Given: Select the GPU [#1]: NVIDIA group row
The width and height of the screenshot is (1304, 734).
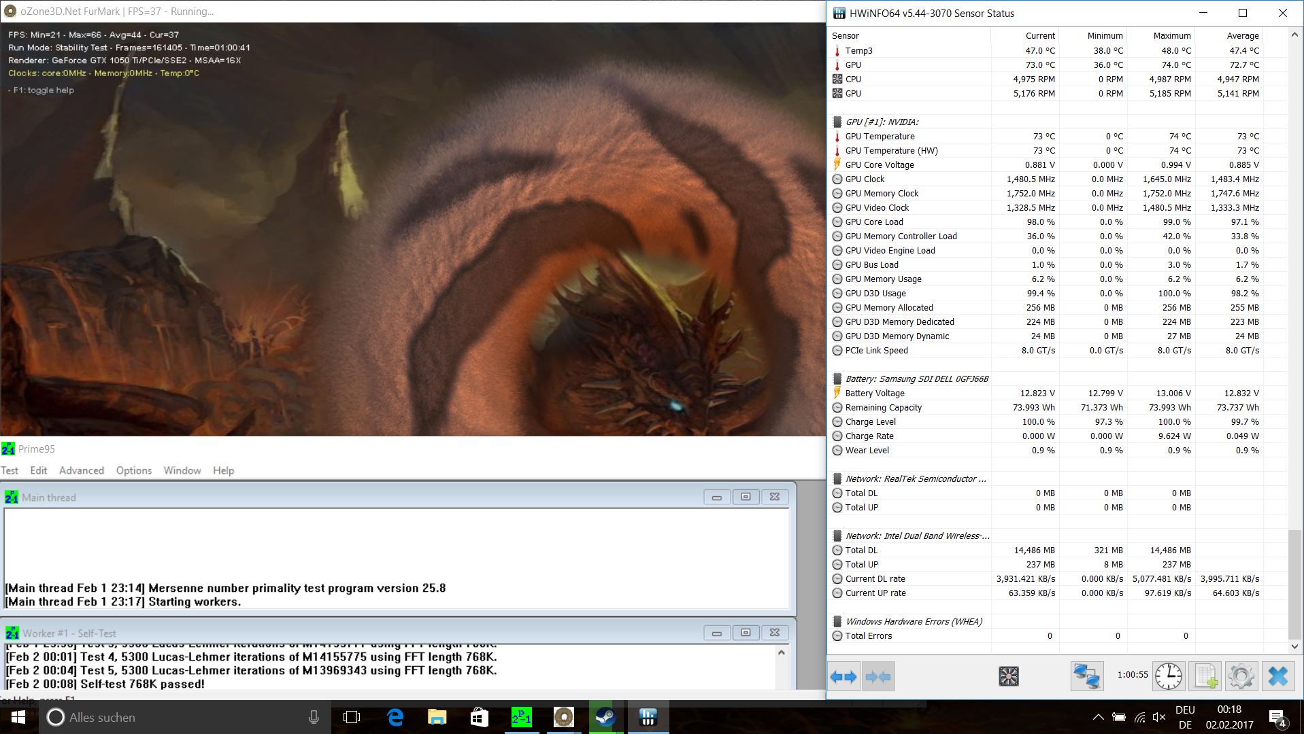Looking at the screenshot, I should click(x=1056, y=122).
